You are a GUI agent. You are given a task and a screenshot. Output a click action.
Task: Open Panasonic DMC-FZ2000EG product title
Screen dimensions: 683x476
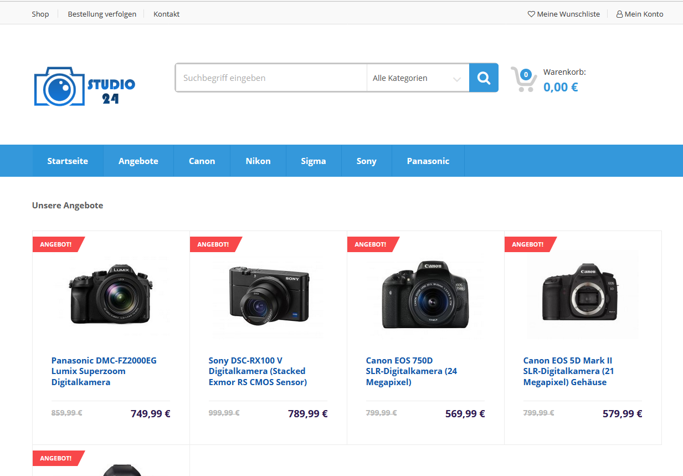click(x=104, y=371)
